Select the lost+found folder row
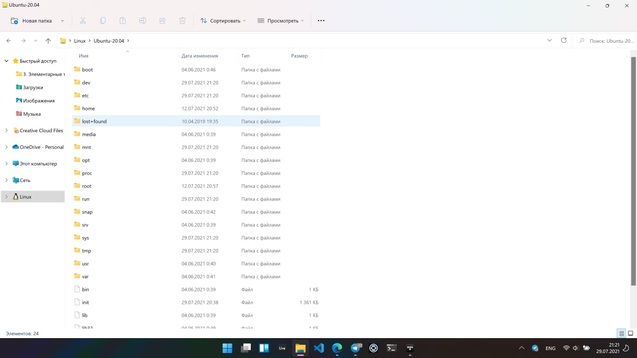 point(196,121)
